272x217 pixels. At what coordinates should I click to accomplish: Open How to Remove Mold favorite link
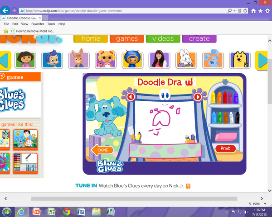click(33, 31)
